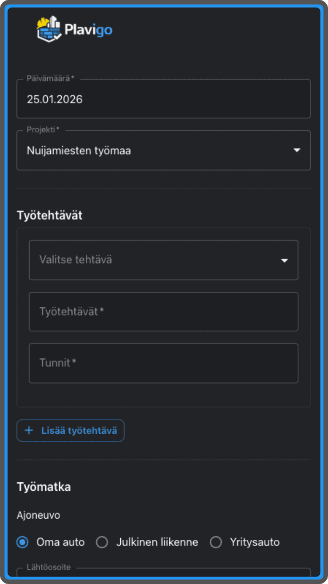Click the Plavigo building logo icon
The image size is (328, 584).
point(49,29)
